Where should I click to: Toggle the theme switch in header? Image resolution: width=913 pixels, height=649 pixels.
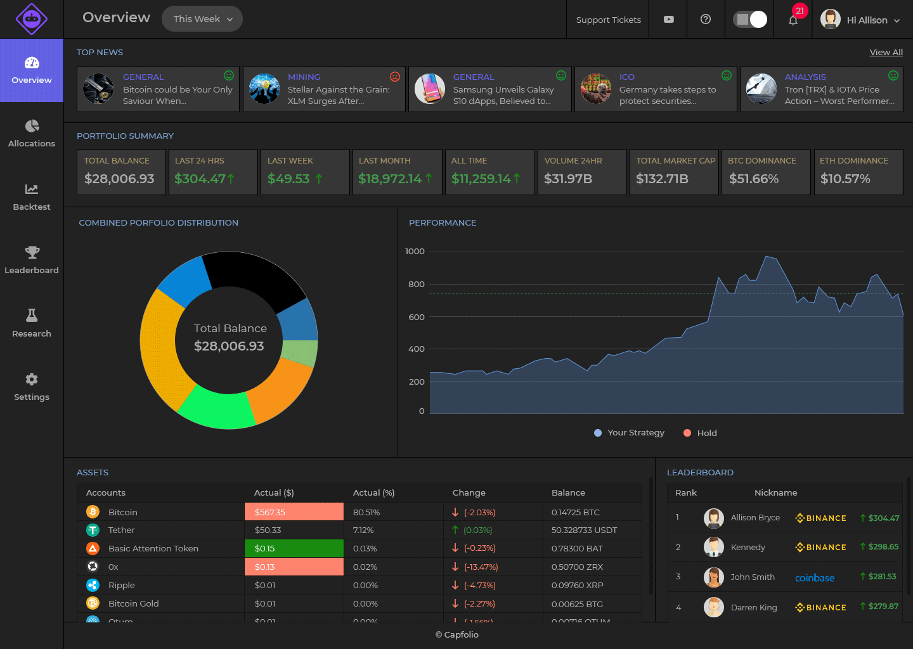pyautogui.click(x=750, y=20)
